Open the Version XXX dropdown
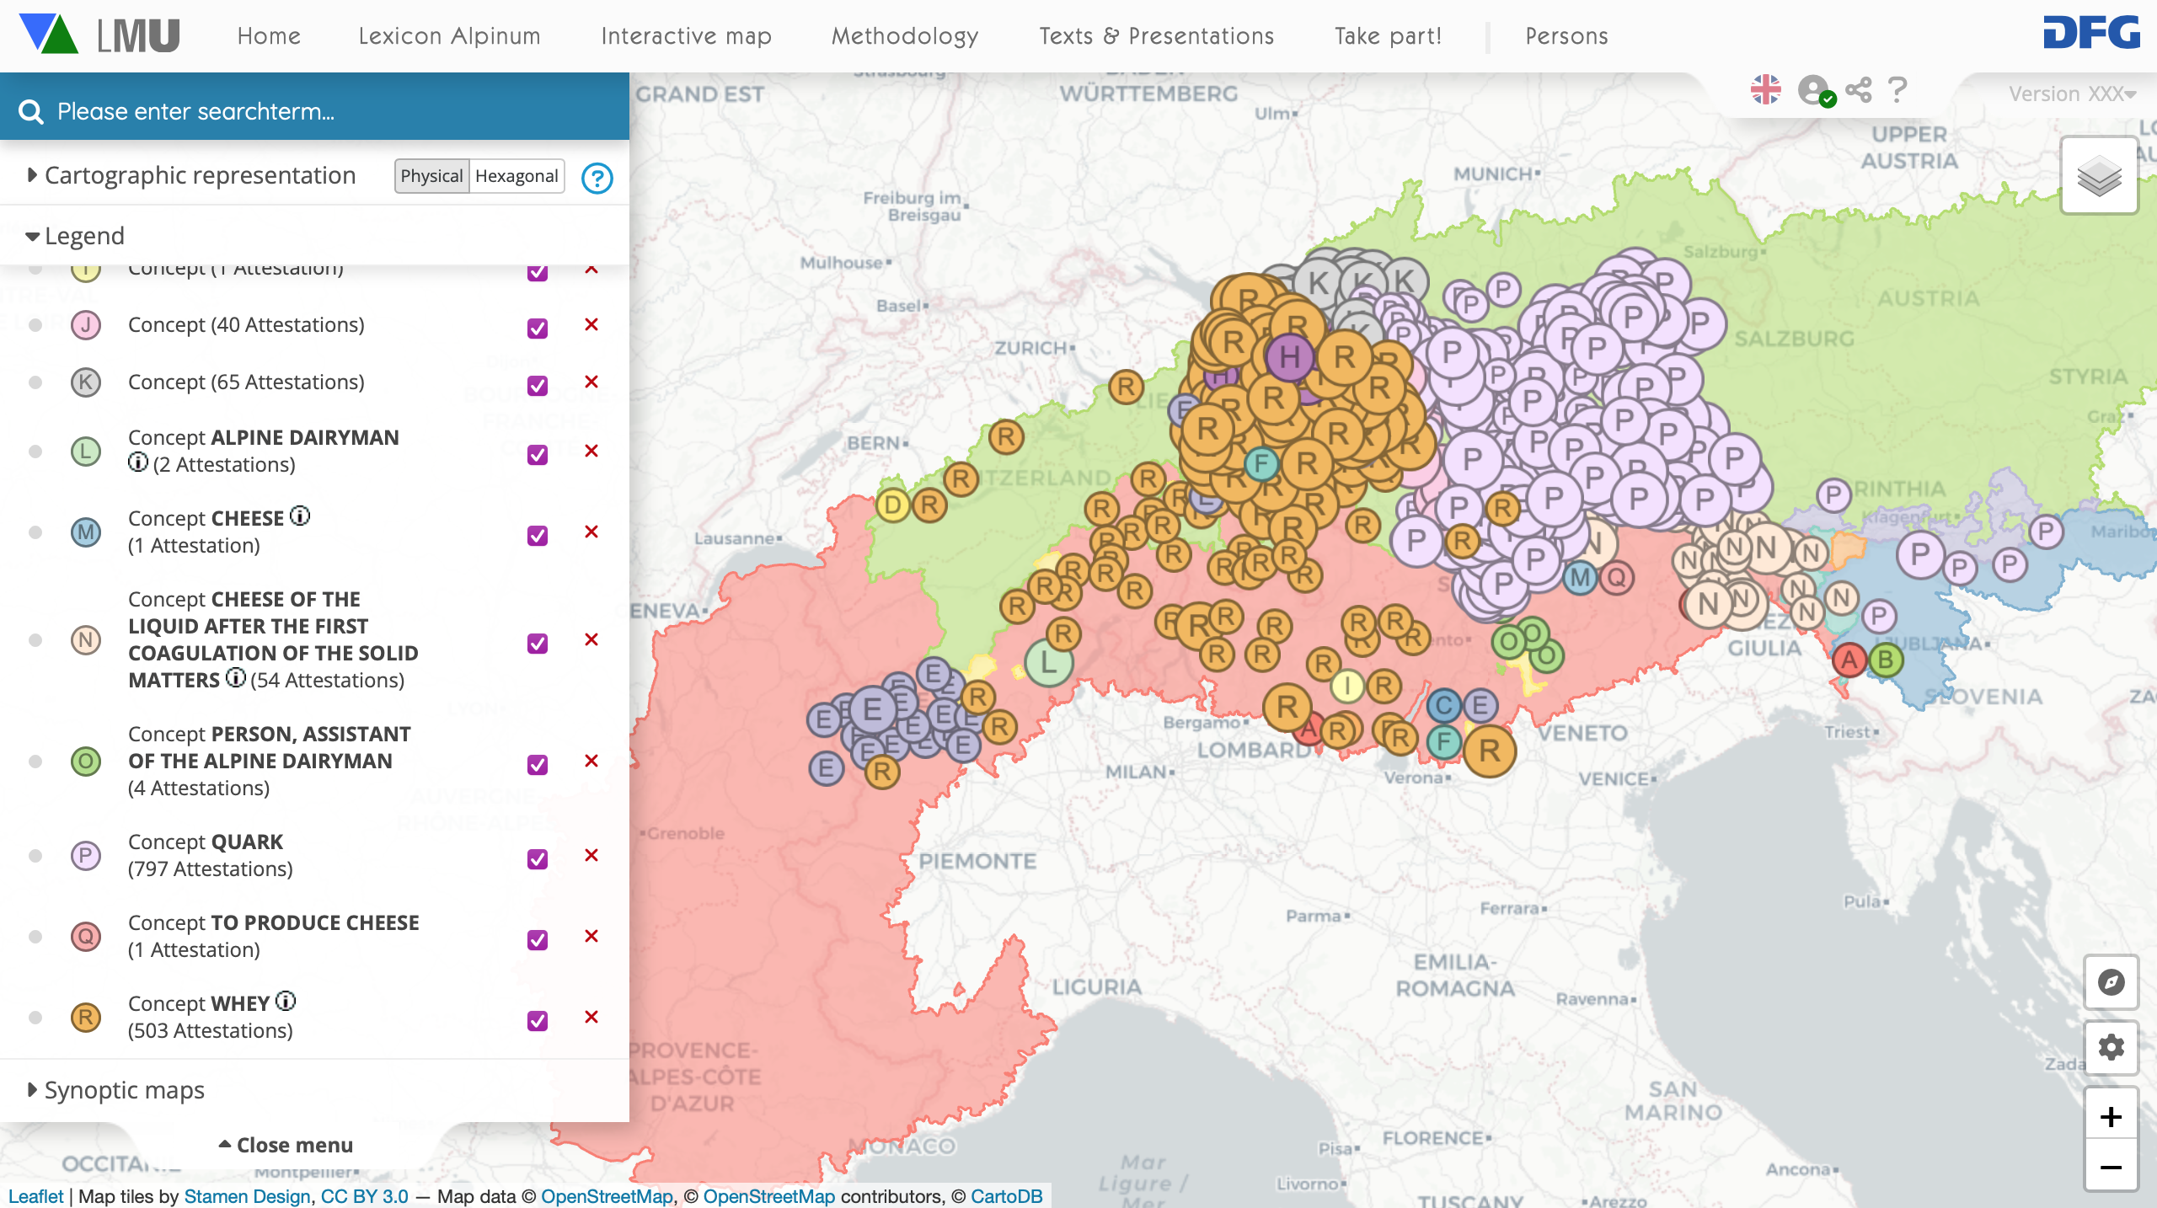2157x1208 pixels. coord(2072,94)
